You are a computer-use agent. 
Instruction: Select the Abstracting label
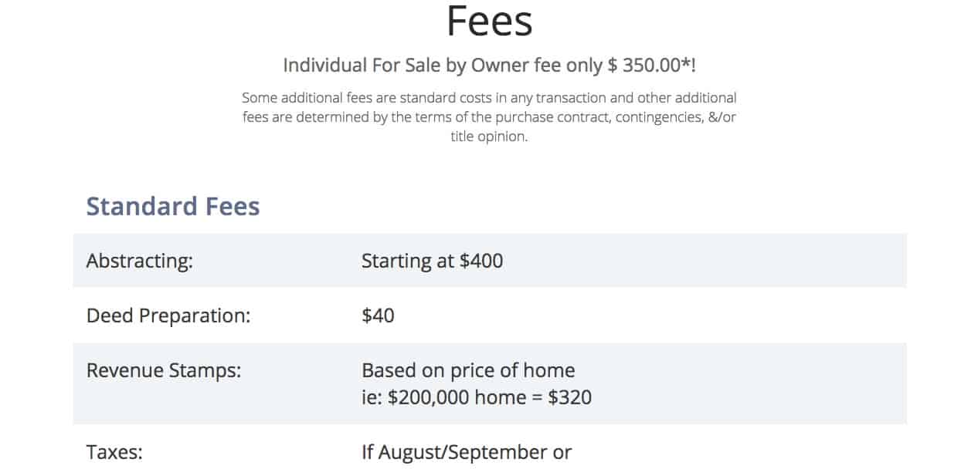point(139,261)
